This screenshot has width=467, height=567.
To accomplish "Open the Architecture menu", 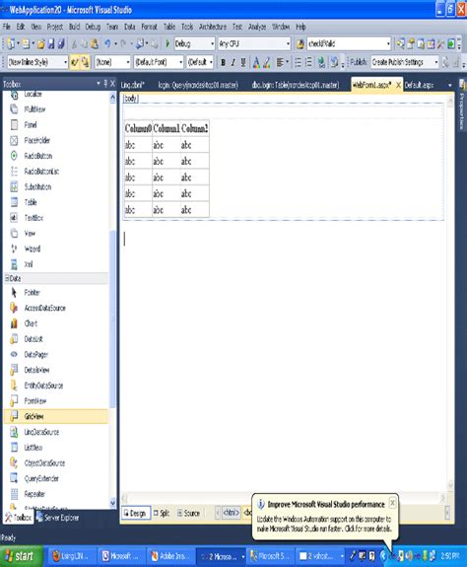I will coord(213,27).
